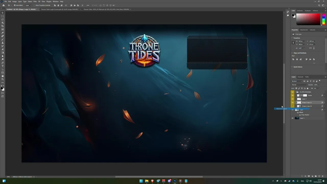Pick a color in the color field
The height and width of the screenshot is (184, 327).
point(308,19)
